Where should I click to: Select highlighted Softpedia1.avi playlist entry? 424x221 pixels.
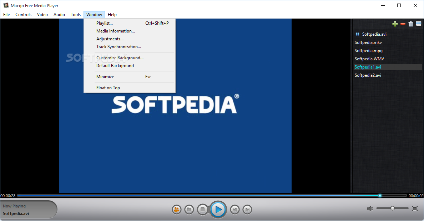tap(388, 67)
